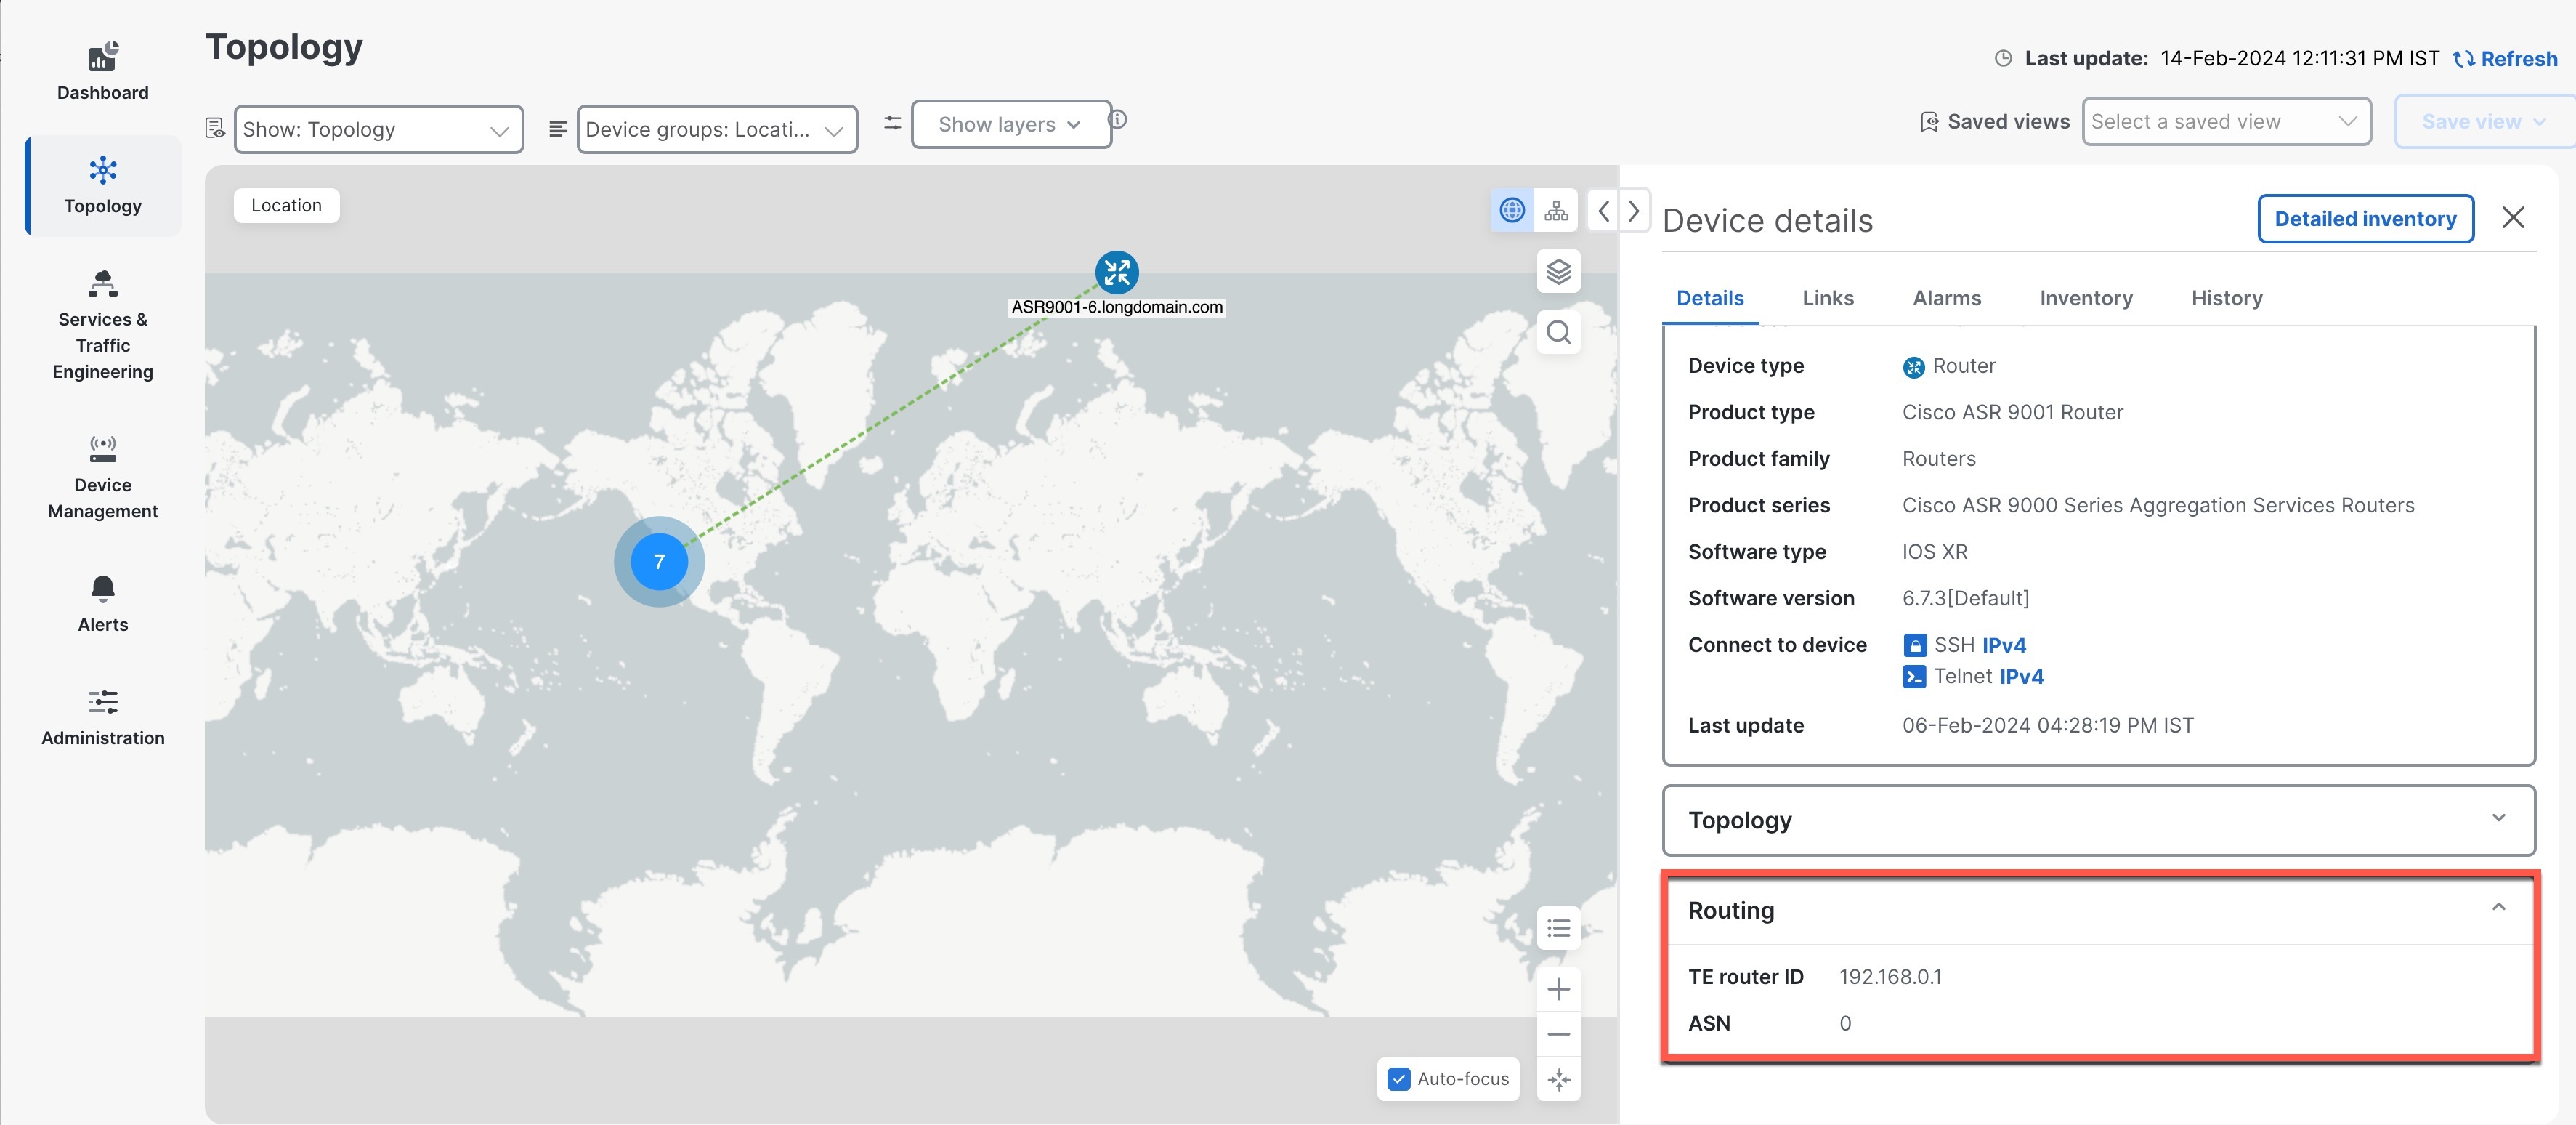Screen dimensions: 2576x1125
Task: Select the geographical globe map view
Action: [1511, 210]
